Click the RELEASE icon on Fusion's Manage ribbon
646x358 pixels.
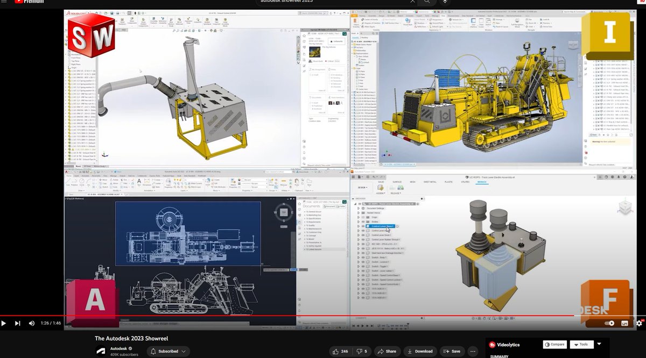click(400, 188)
